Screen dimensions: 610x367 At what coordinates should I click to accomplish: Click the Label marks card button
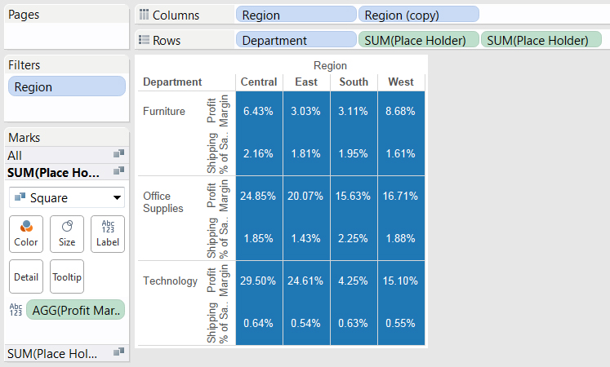(108, 234)
